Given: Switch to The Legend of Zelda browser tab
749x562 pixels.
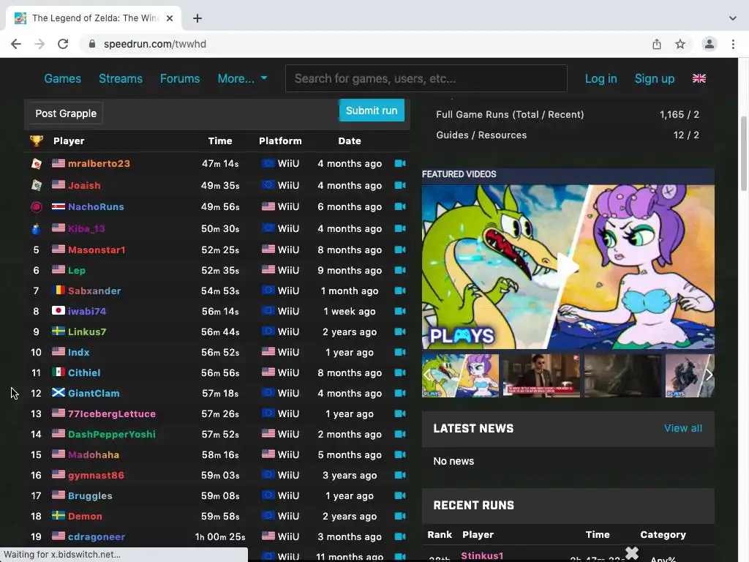Looking at the screenshot, I should click(94, 18).
